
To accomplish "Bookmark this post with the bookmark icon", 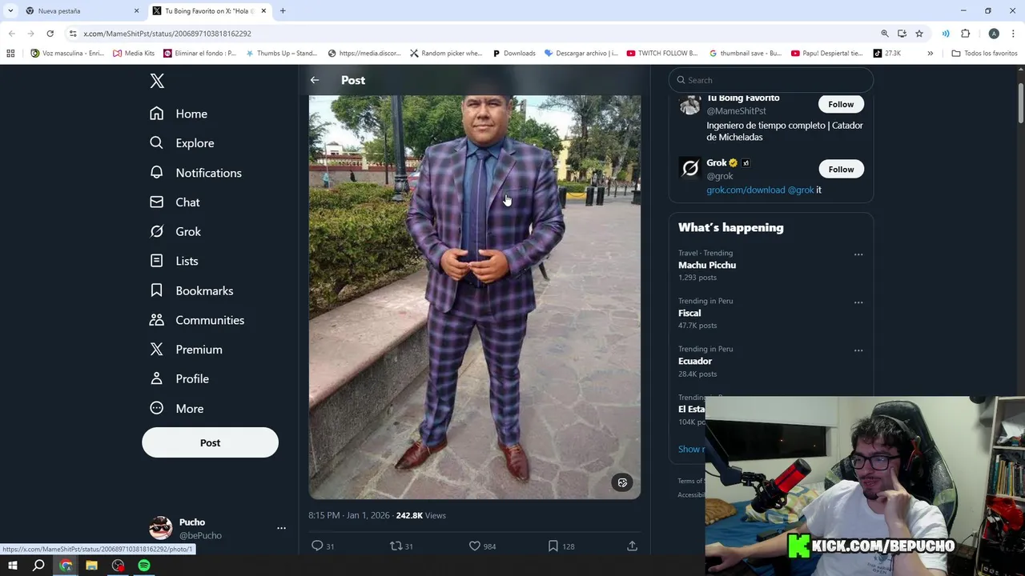I will (553, 546).
